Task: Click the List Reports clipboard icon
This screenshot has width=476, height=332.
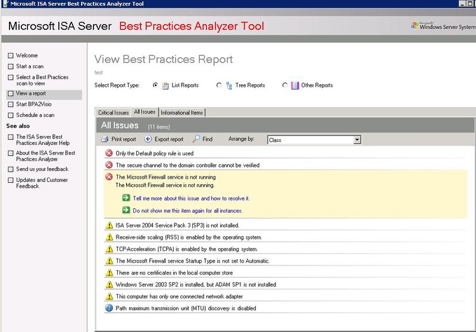Action: tap(165, 86)
